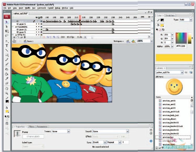The height and width of the screenshot is (152, 196).
Task: Open the Workspace dropdown
Action: point(119,41)
